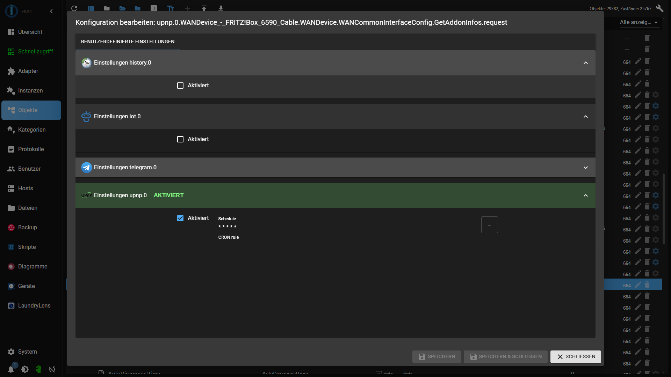The image size is (671, 377).
Task: Open Geräte in sidebar
Action: tap(31, 286)
